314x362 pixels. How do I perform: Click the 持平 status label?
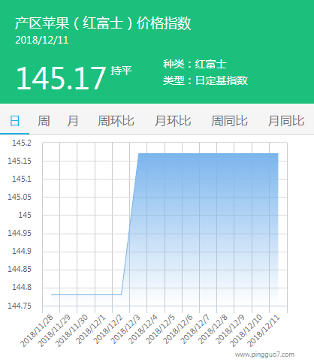pyautogui.click(x=122, y=71)
